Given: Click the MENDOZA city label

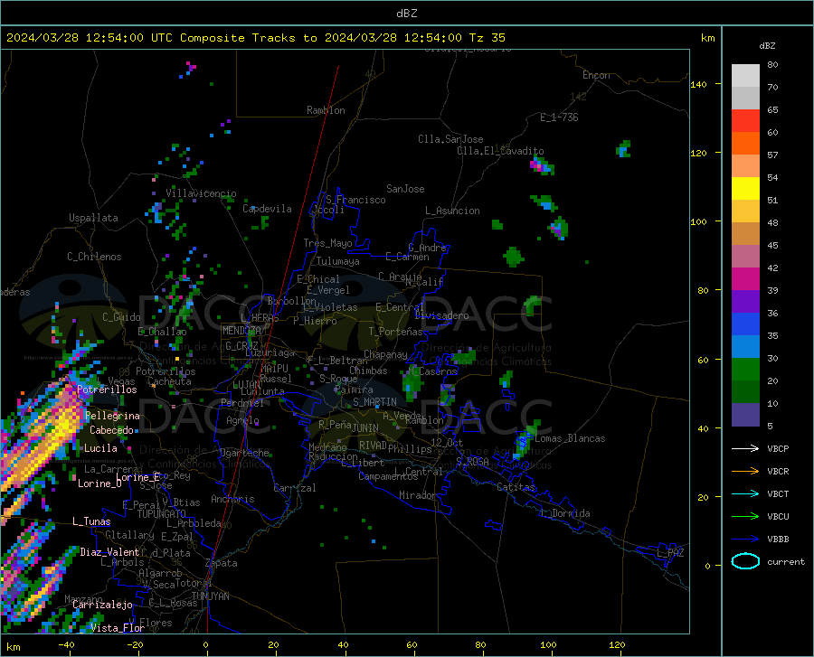Looking at the screenshot, I should point(241,331).
